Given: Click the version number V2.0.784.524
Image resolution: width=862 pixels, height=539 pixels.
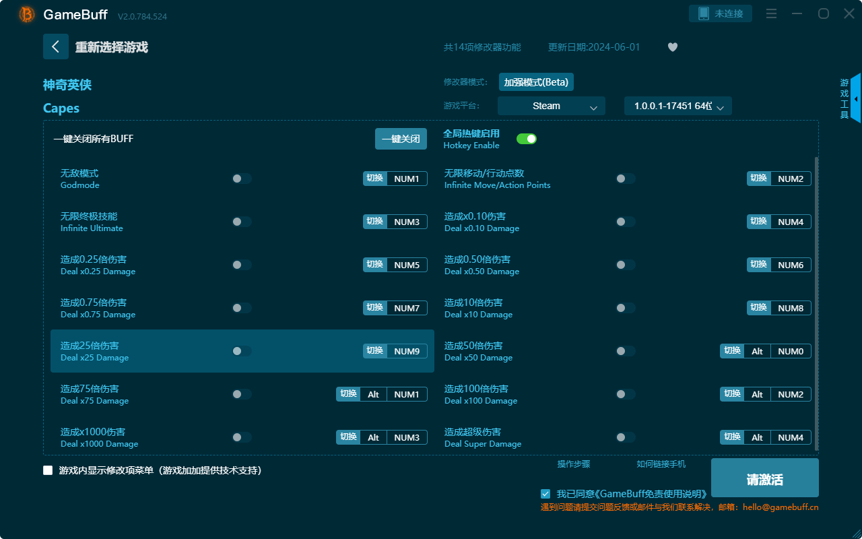Looking at the screenshot, I should click(142, 16).
